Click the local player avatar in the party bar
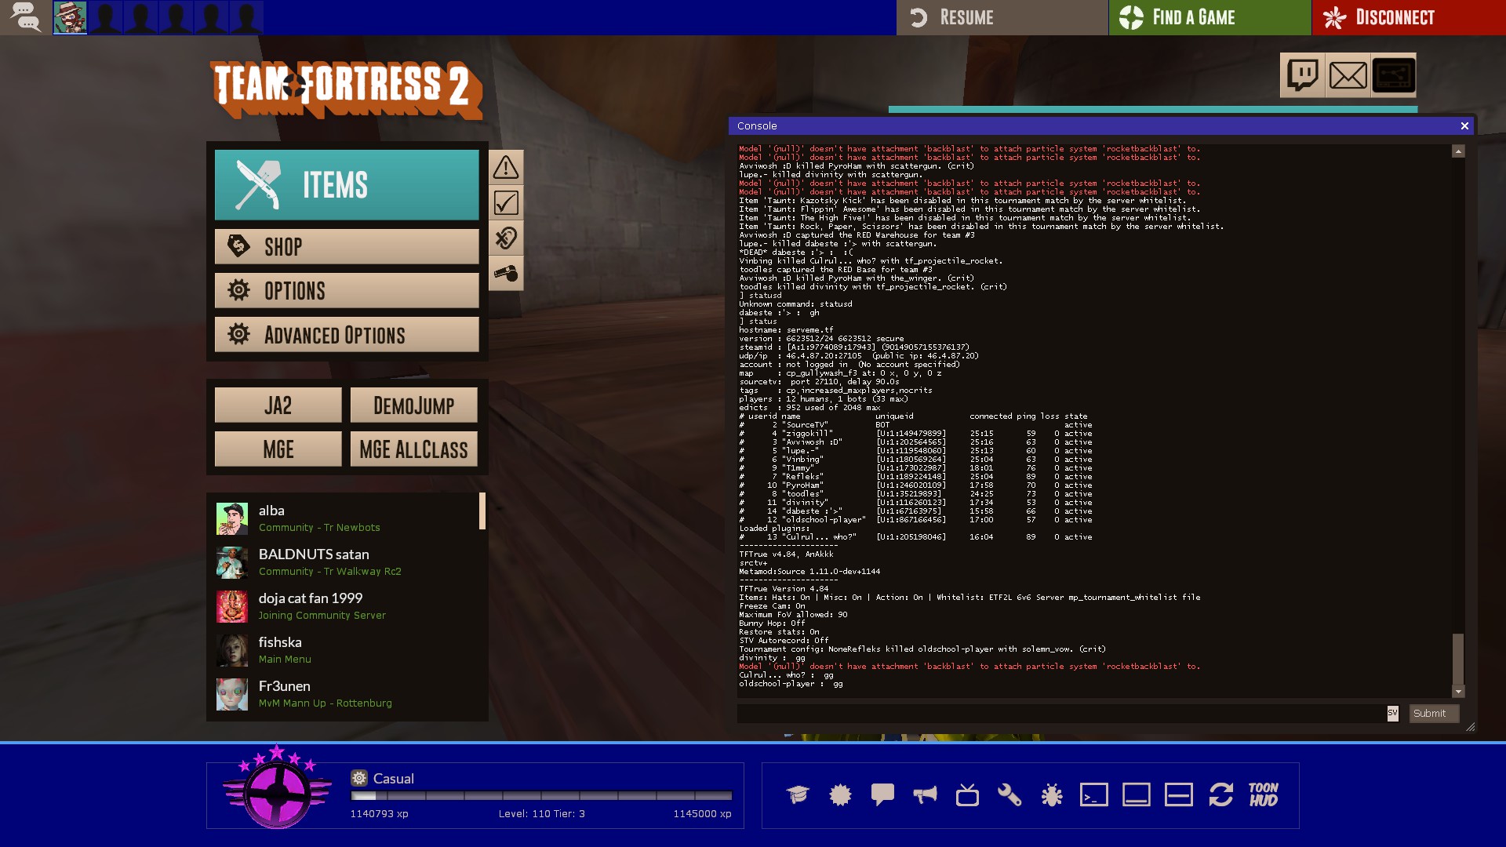This screenshot has height=847, width=1506. 70,17
